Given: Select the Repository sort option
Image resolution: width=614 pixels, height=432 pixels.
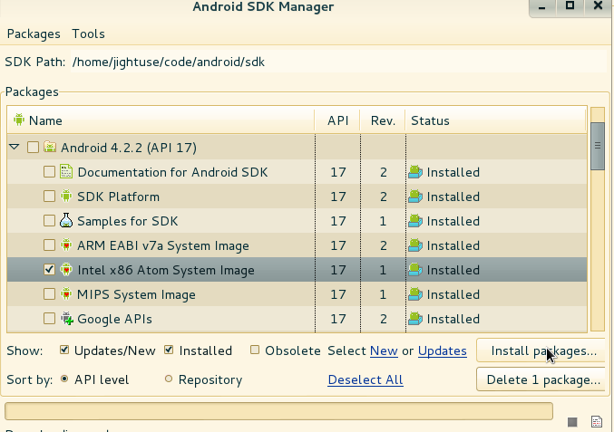Looking at the screenshot, I should point(169,379).
